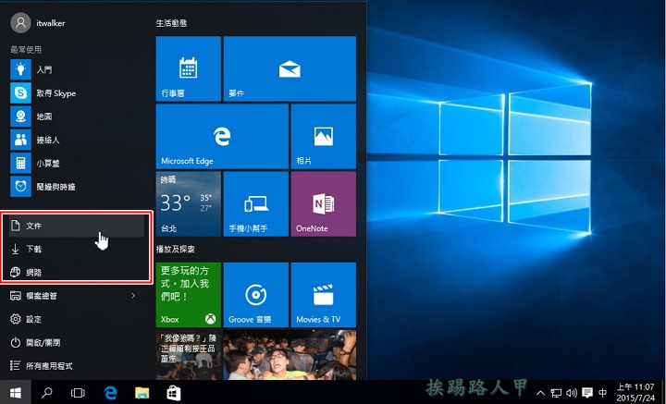Open the Groove 音樂 tile
Image resolution: width=666 pixels, height=404 pixels.
pos(255,295)
